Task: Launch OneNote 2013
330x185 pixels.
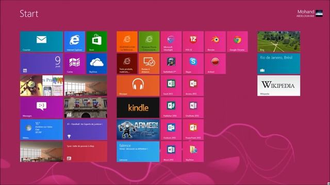Action: [x=193, y=107]
